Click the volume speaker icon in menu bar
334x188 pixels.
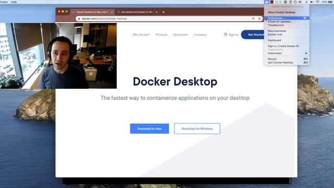(312, 2)
